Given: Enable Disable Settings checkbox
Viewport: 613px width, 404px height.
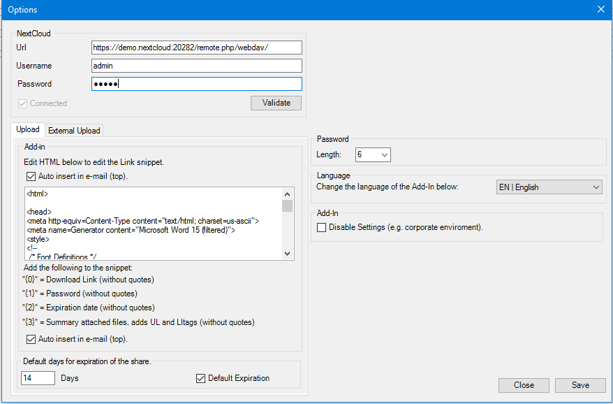Looking at the screenshot, I should point(321,227).
